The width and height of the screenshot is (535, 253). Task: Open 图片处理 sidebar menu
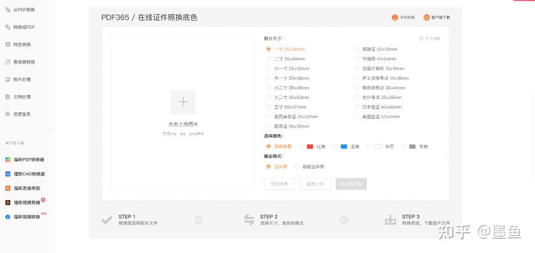tap(18, 79)
